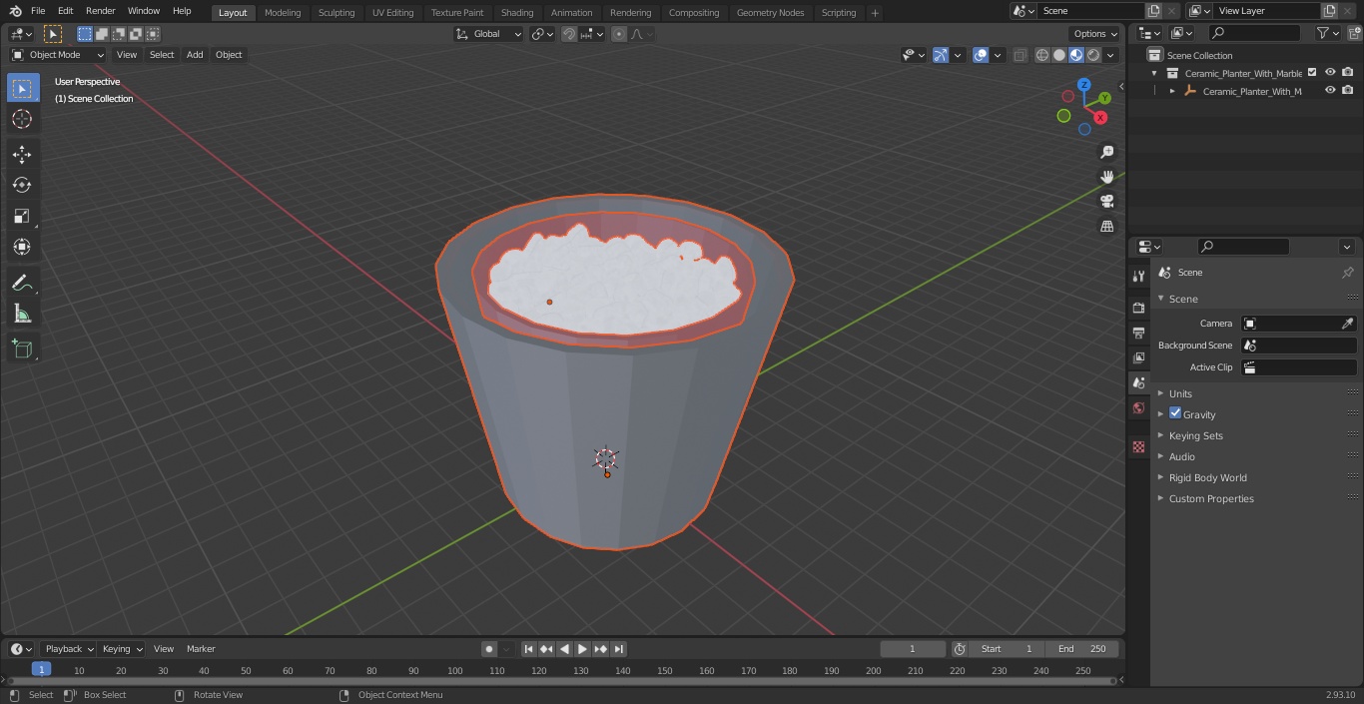
Task: Open the Options dropdown in viewport
Action: 1095,34
